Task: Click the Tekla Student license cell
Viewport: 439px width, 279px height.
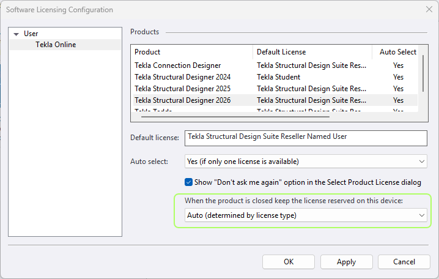Action: coord(278,77)
